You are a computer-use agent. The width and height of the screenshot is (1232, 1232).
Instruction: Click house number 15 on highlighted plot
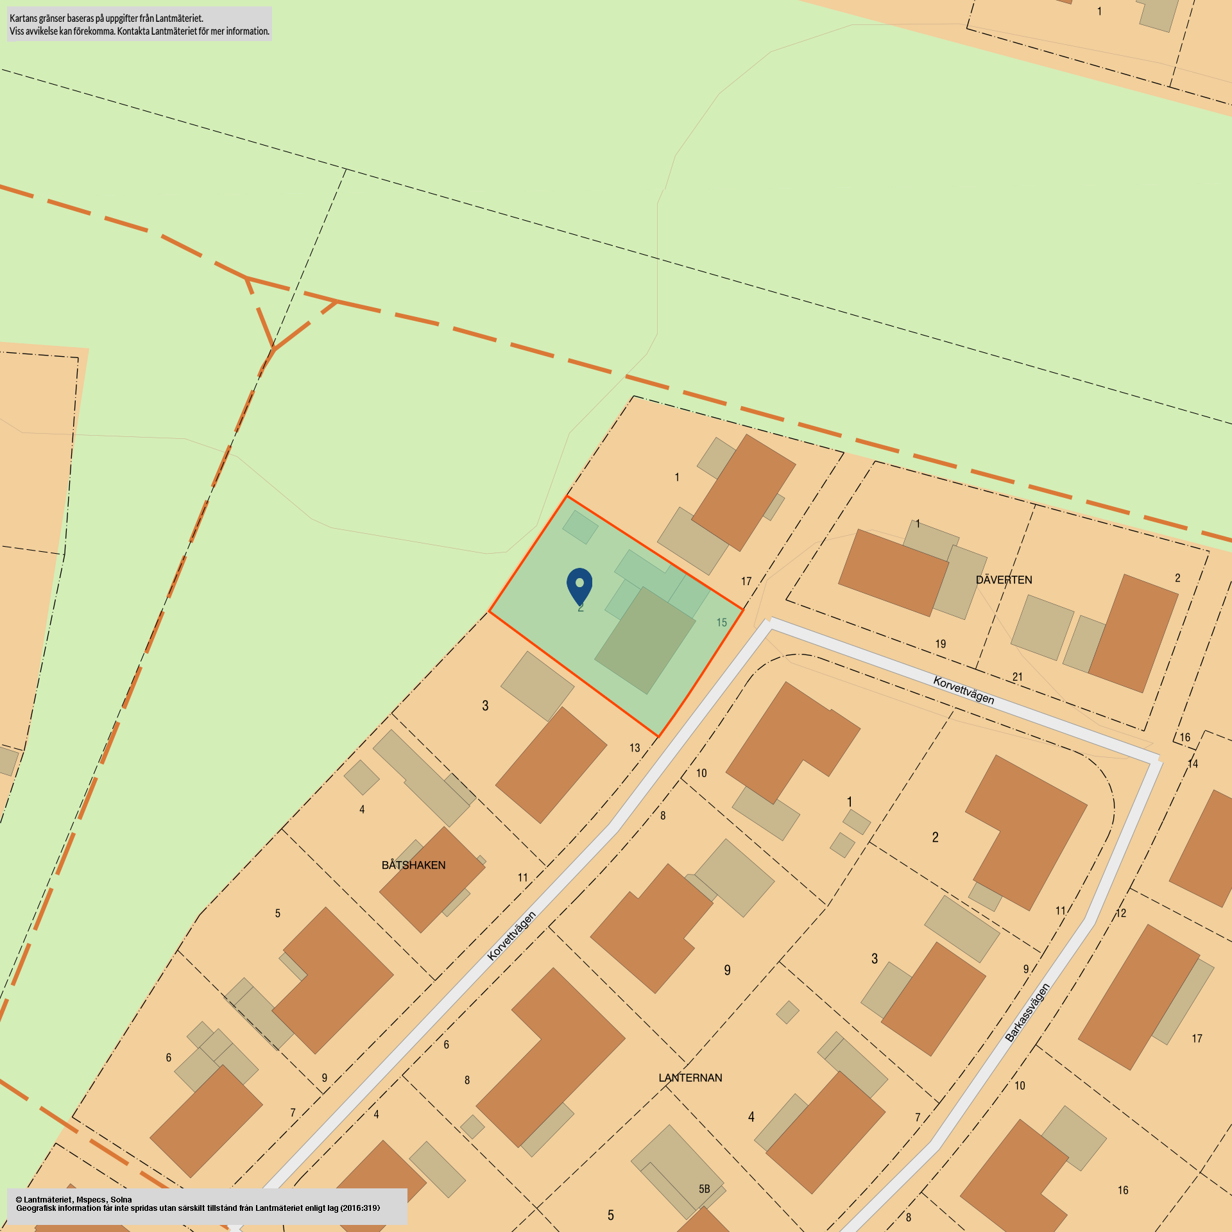click(721, 622)
